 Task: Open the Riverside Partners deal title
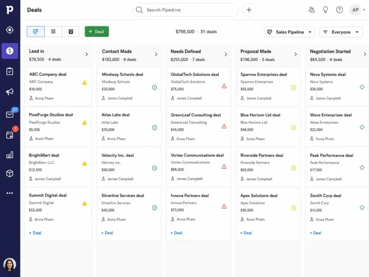(x=262, y=155)
